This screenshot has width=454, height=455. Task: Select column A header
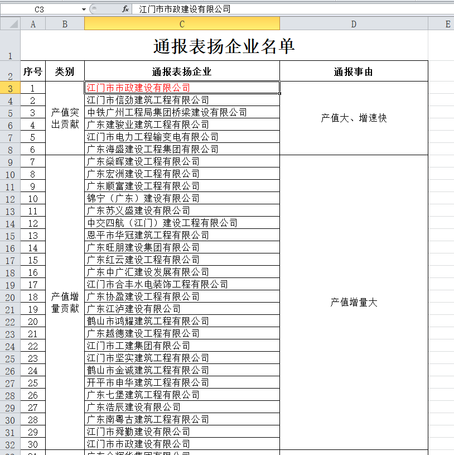pyautogui.click(x=33, y=23)
